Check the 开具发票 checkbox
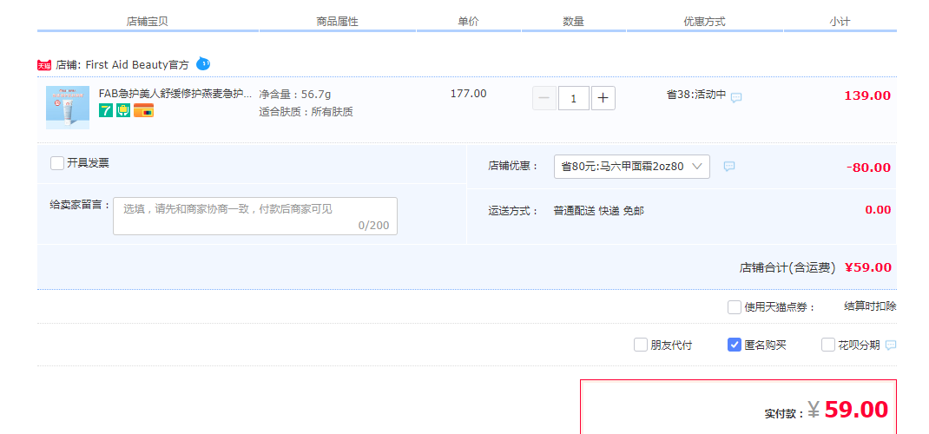The height and width of the screenshot is (434, 929). tap(57, 163)
